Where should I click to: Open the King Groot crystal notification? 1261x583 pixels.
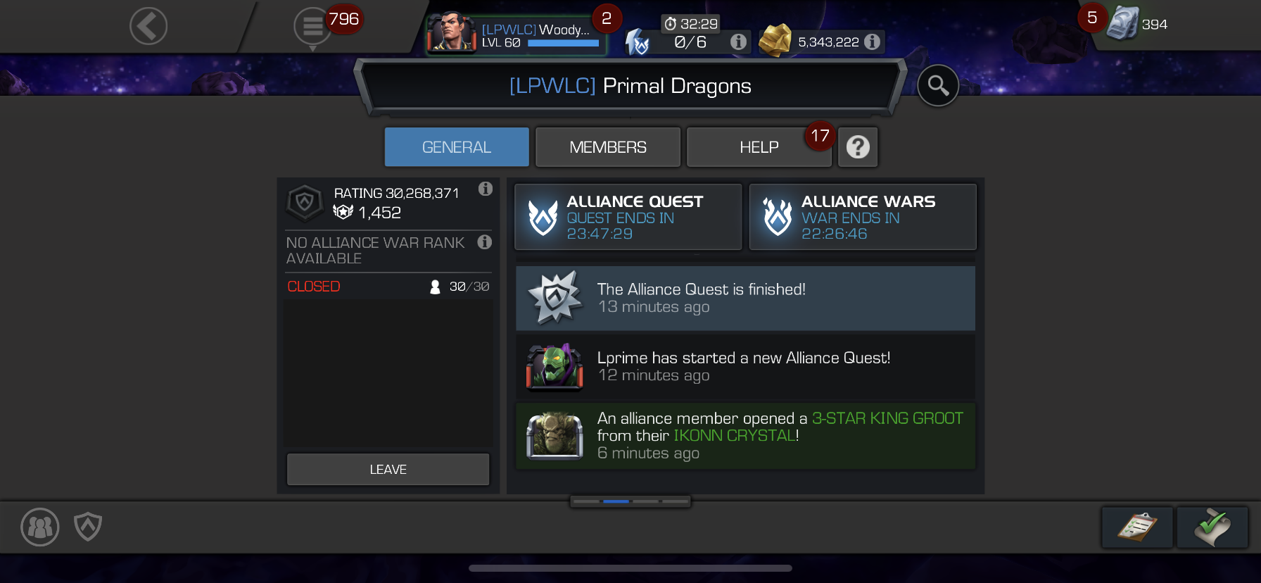point(746,436)
